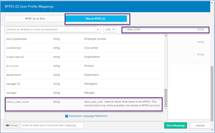The image size is (215, 133).
Task: Click scroll-down arrow of attribute list
Action: [x=166, y=109]
